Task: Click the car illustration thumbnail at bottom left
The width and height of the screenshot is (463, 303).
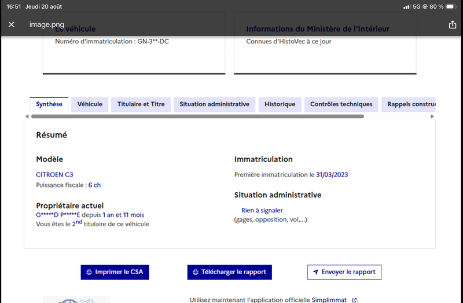Action: [76, 300]
